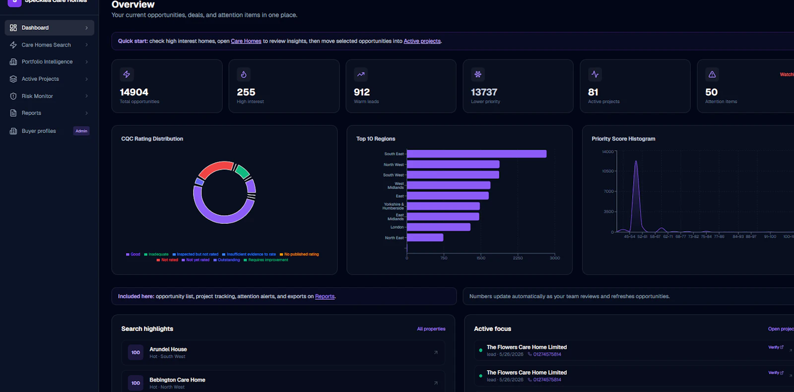Open All properties link in Search highlights
Viewport: 794px width, 392px height.
pos(431,329)
